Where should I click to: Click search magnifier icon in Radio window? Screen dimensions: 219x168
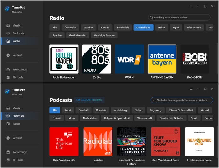pos(151,18)
